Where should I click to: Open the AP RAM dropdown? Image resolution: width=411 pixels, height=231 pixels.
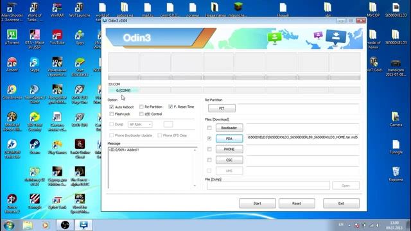(x=140, y=124)
